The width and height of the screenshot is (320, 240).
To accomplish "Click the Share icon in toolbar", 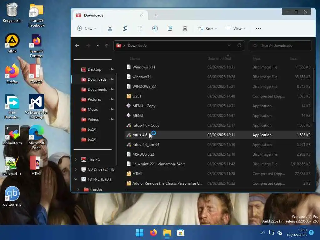I will point(170,28).
